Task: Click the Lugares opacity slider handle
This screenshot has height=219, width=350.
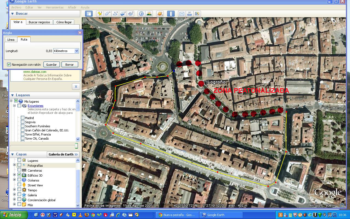Action: pyautogui.click(x=76, y=146)
